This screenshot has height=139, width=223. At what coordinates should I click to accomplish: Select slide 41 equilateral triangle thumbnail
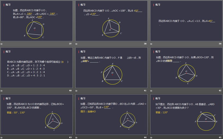pos(111,68)
